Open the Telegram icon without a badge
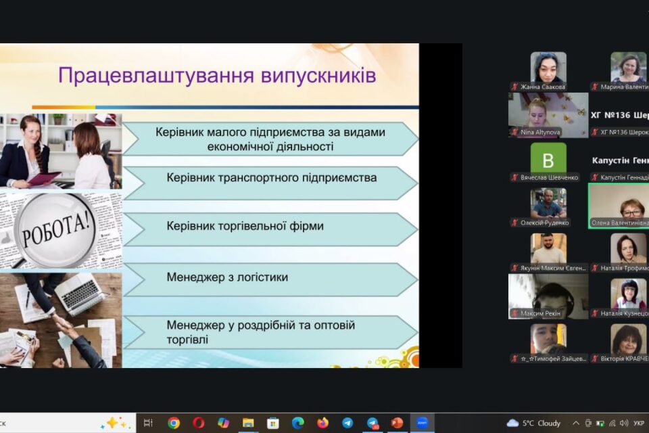Viewport: 649px width, 433px height. coord(347,423)
